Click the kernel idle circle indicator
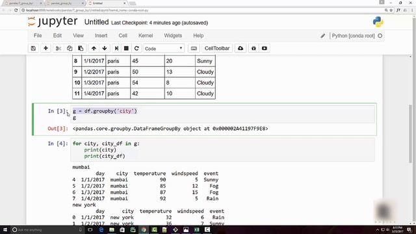This screenshot has width=416, height=234. click(x=380, y=36)
